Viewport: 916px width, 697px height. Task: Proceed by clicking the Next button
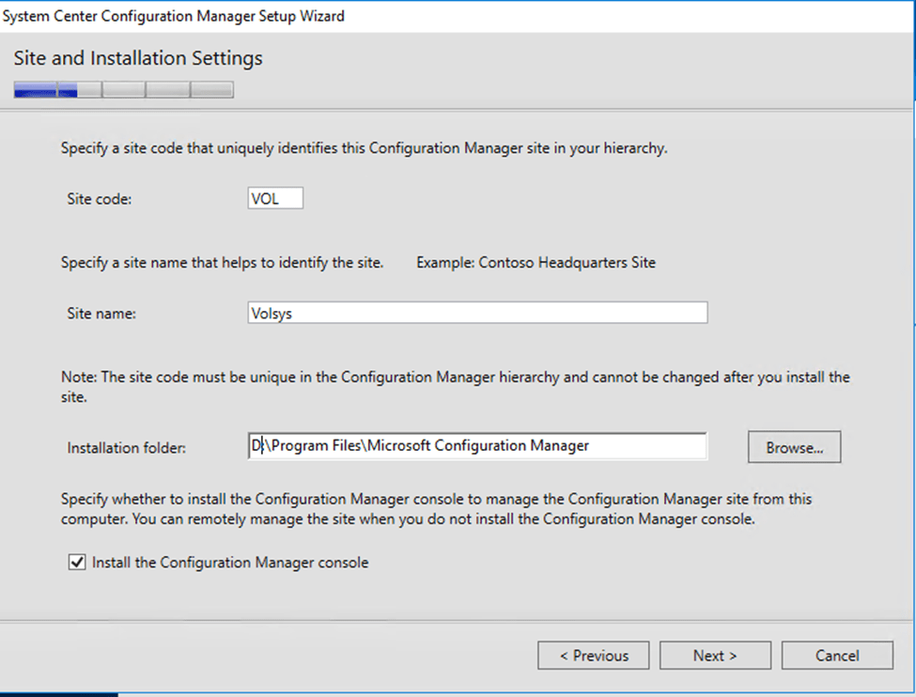pyautogui.click(x=715, y=656)
